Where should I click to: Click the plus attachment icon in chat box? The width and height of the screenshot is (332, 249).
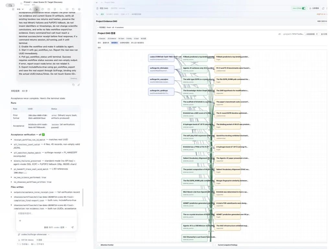(20, 220)
